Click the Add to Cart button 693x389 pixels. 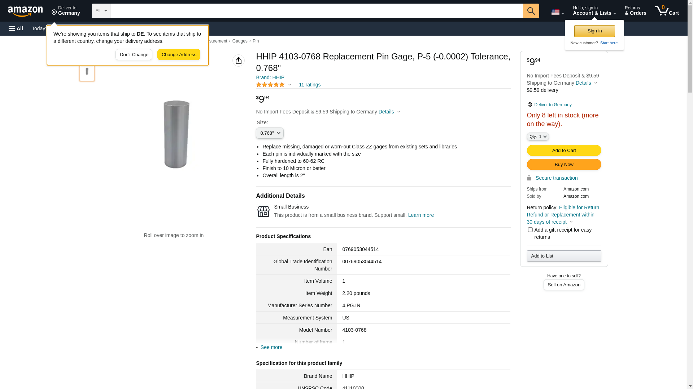564,150
